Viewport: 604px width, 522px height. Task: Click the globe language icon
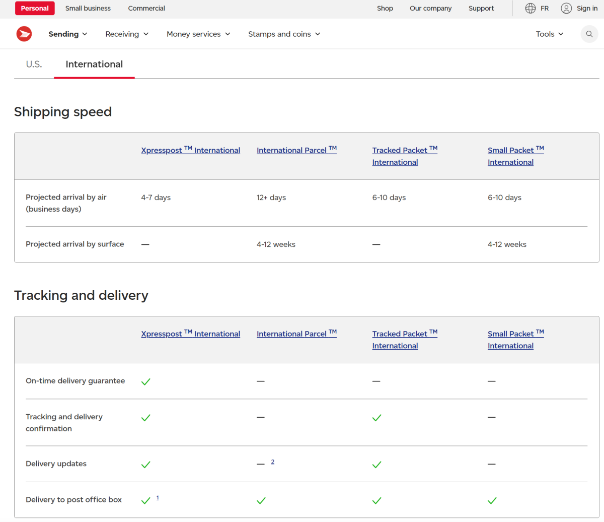531,8
